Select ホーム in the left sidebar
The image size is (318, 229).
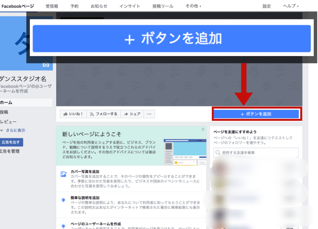(26, 103)
